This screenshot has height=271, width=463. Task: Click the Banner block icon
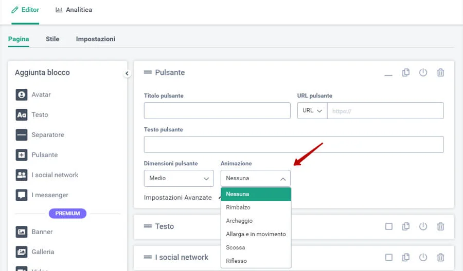tap(21, 232)
